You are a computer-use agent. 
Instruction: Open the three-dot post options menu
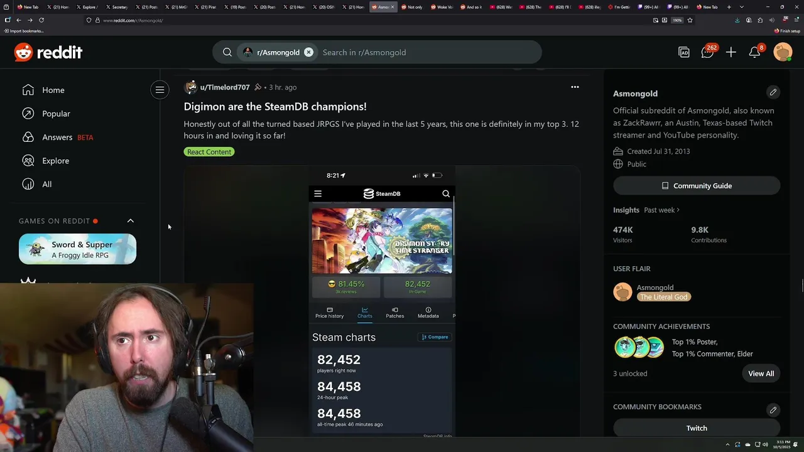[x=575, y=87]
